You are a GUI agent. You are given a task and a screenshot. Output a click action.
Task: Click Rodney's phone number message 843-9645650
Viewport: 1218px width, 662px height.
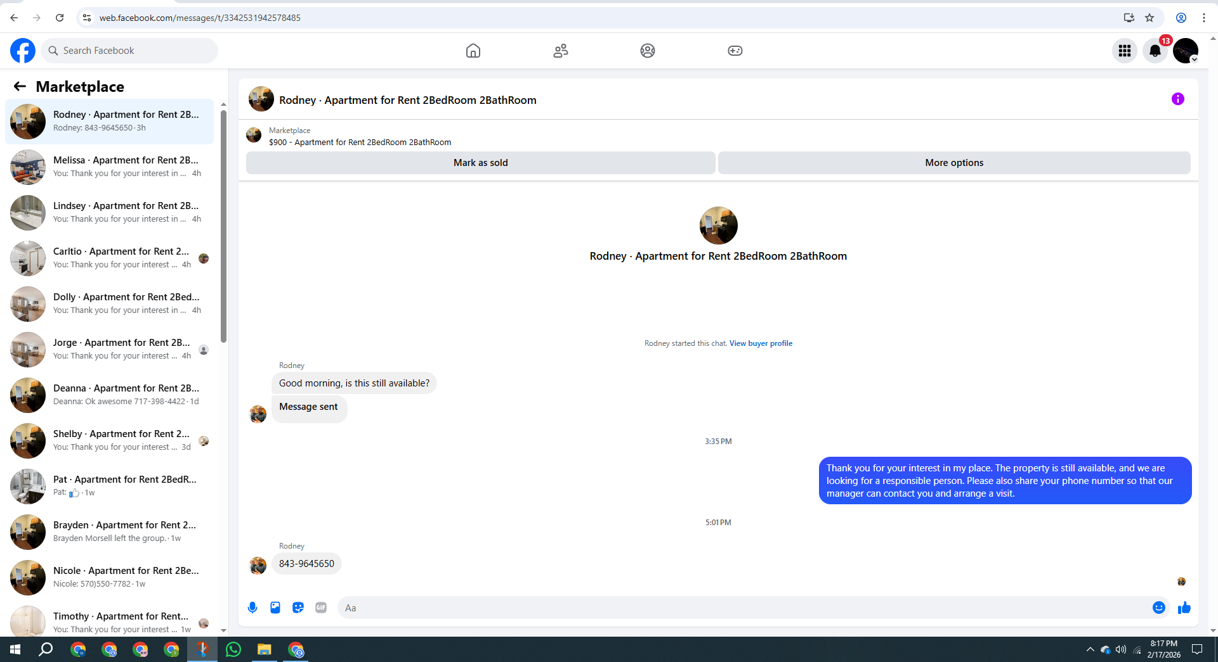306,564
